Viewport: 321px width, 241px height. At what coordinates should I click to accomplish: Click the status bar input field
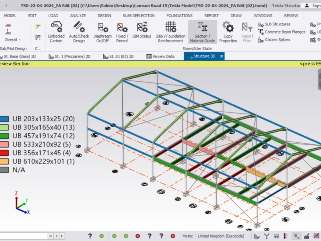24,236
